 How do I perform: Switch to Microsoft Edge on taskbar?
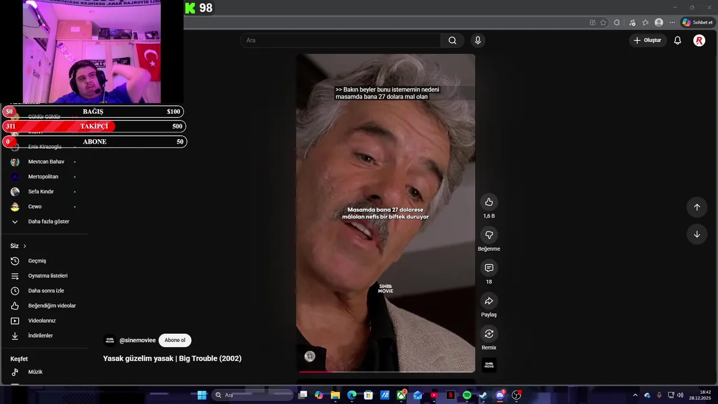pos(352,395)
